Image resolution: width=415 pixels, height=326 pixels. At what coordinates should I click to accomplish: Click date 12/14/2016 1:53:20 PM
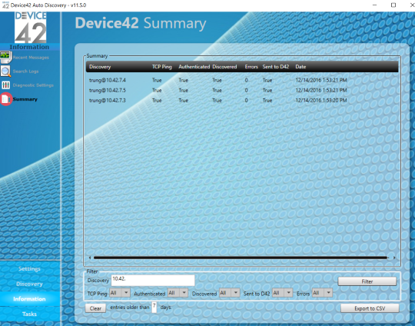point(321,101)
